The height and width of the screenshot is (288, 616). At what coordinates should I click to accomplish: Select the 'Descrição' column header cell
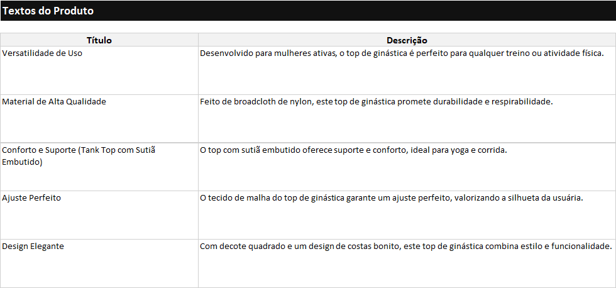tap(407, 40)
